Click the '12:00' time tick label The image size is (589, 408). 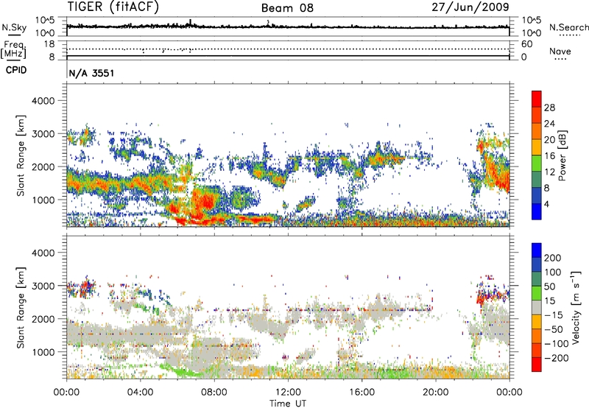tap(288, 393)
